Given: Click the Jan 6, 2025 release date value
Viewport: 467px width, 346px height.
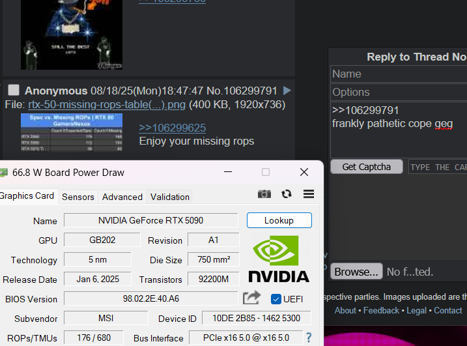Looking at the screenshot, I should click(98, 280).
